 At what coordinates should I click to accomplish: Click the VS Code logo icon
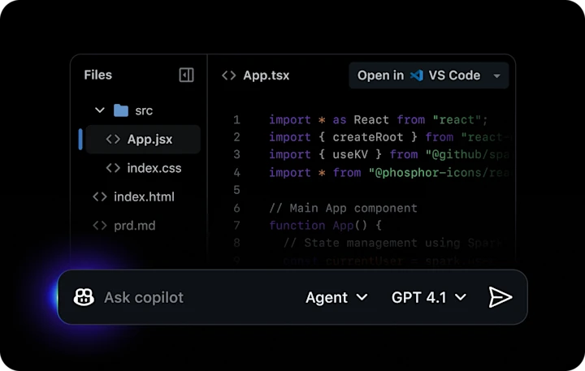[416, 75]
